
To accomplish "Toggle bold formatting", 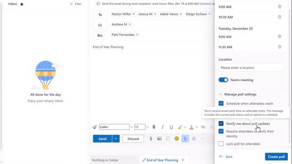I will 154,127.
